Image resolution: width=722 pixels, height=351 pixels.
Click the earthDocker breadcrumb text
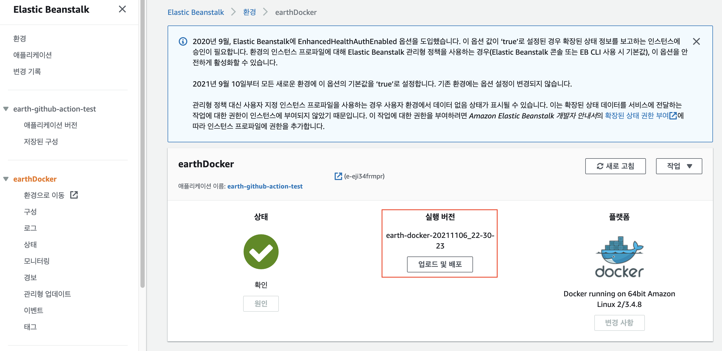pyautogui.click(x=296, y=12)
